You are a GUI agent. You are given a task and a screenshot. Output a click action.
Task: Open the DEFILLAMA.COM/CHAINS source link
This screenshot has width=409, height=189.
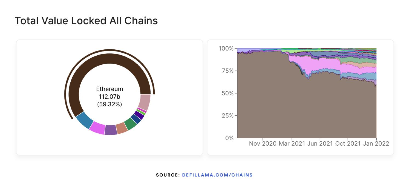pyautogui.click(x=217, y=175)
